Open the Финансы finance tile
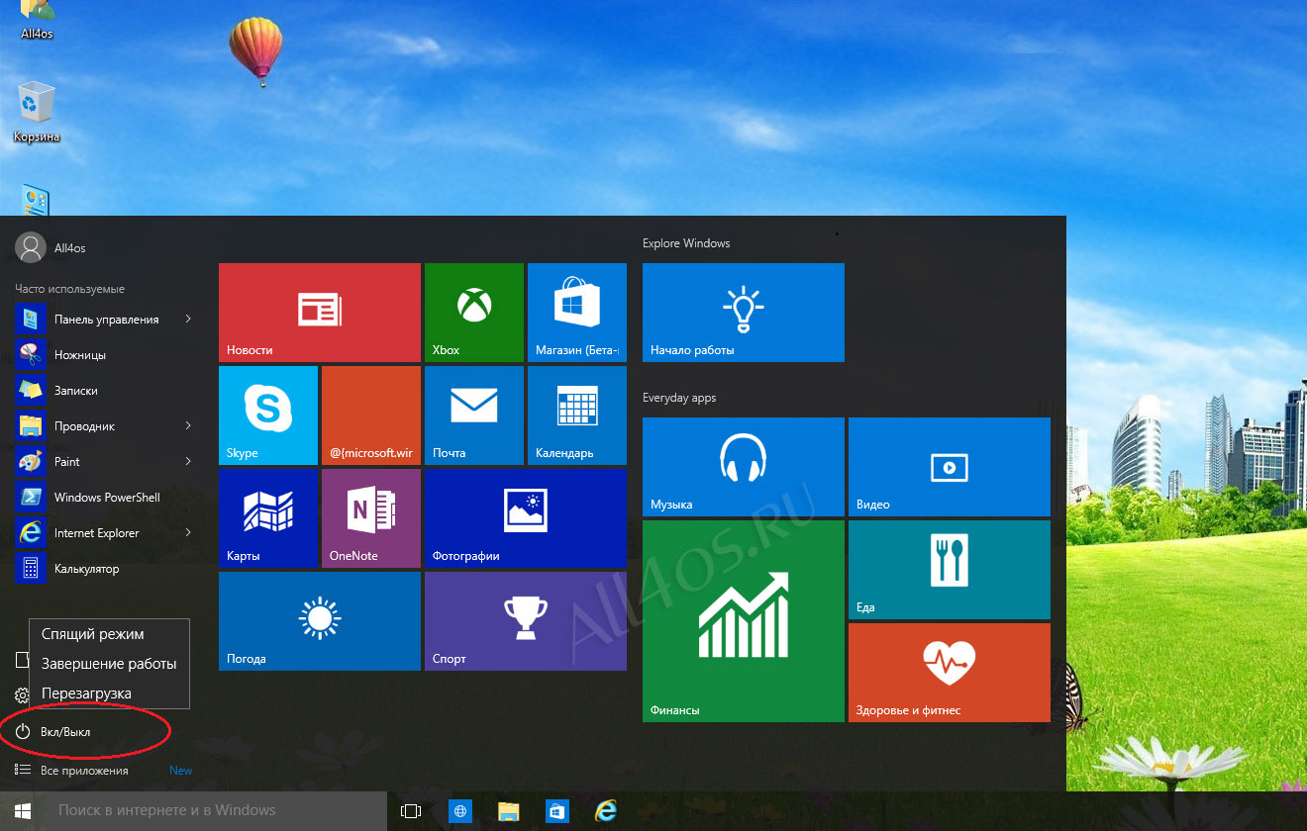1307x831 pixels. (744, 621)
